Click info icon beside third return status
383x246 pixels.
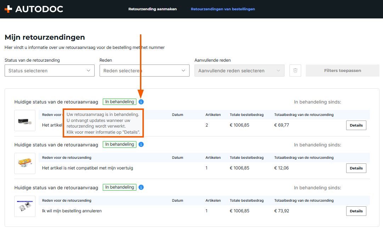[141, 188]
